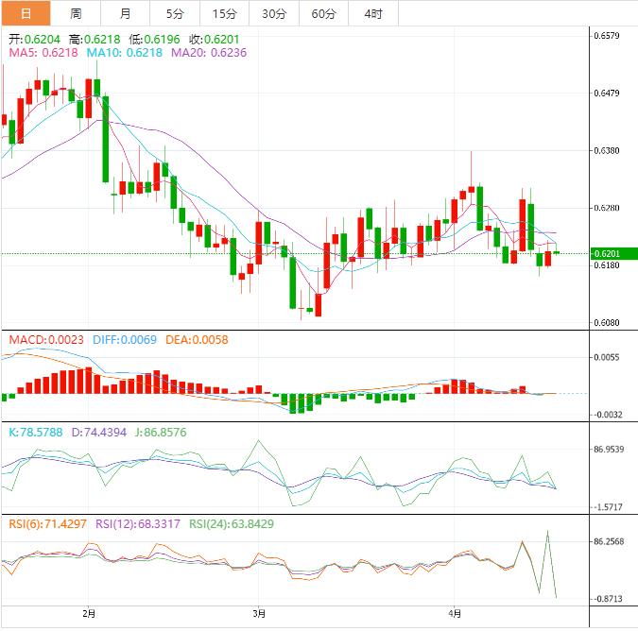Click the 0.6080 price axis label
Screen dimensions: 638x631
(607, 322)
